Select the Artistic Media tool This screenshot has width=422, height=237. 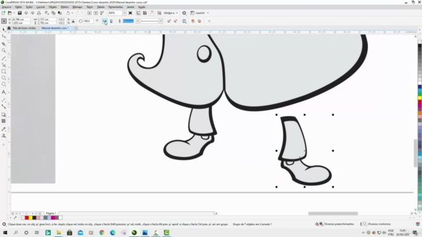click(x=3, y=65)
